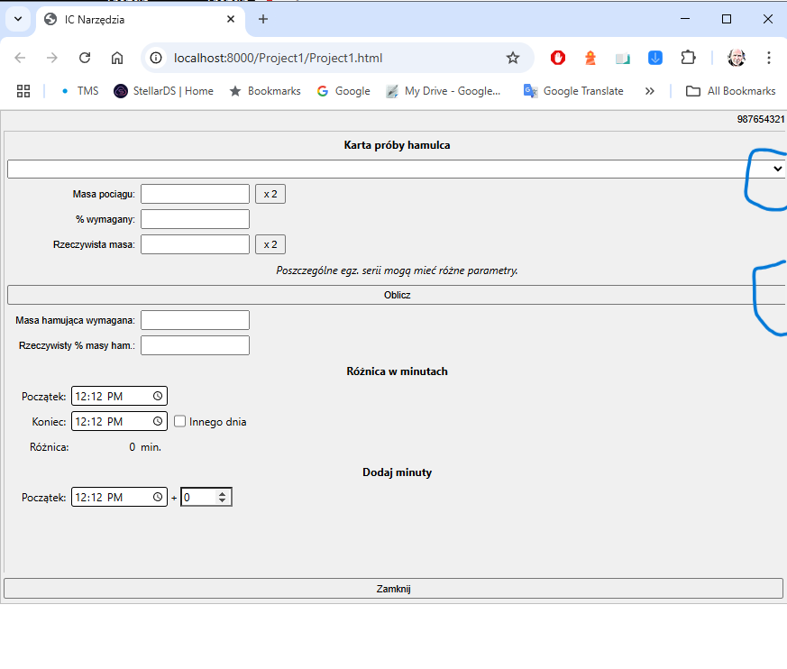The width and height of the screenshot is (787, 669).
Task: Open the Extensions puzzle piece menu
Action: [688, 58]
